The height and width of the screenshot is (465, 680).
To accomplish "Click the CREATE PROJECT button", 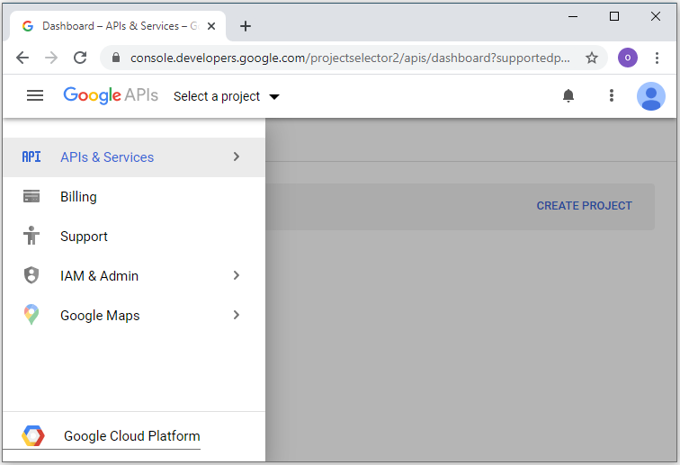I will pos(584,206).
